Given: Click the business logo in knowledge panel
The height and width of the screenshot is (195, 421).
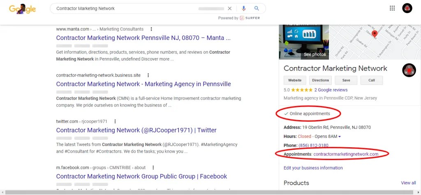Looking at the screenshot, I should [x=409, y=70].
